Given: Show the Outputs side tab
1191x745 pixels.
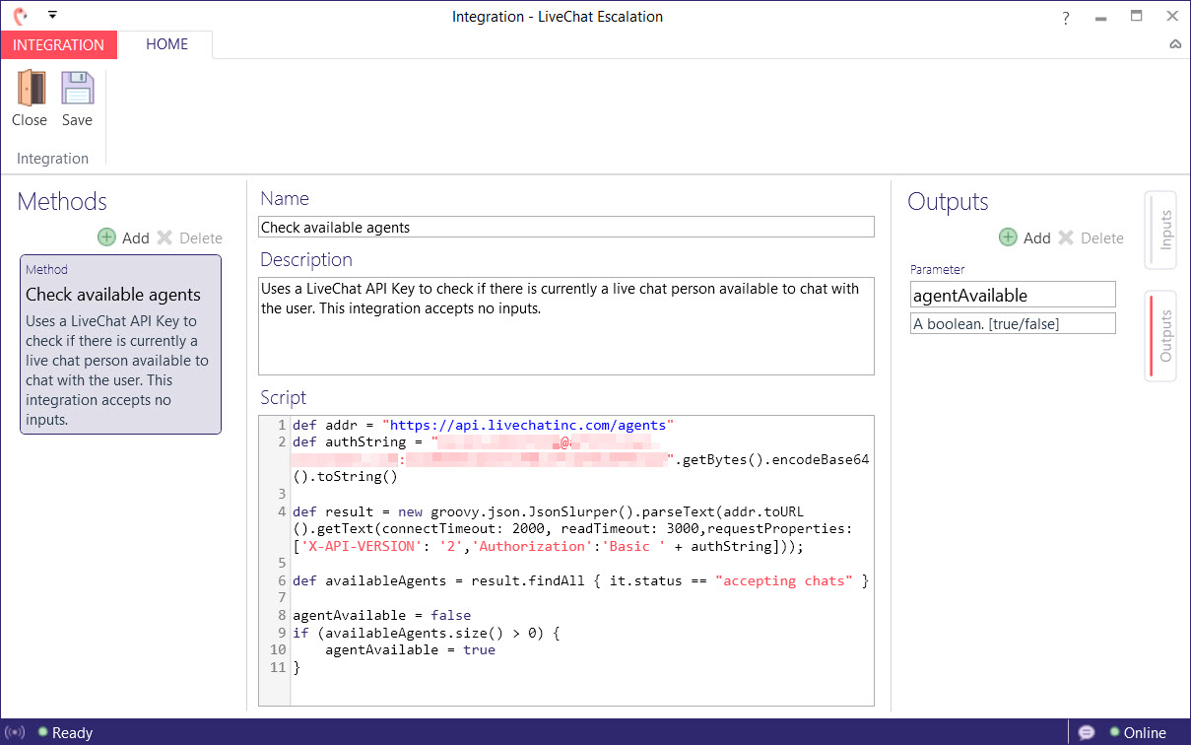Looking at the screenshot, I should click(1161, 336).
